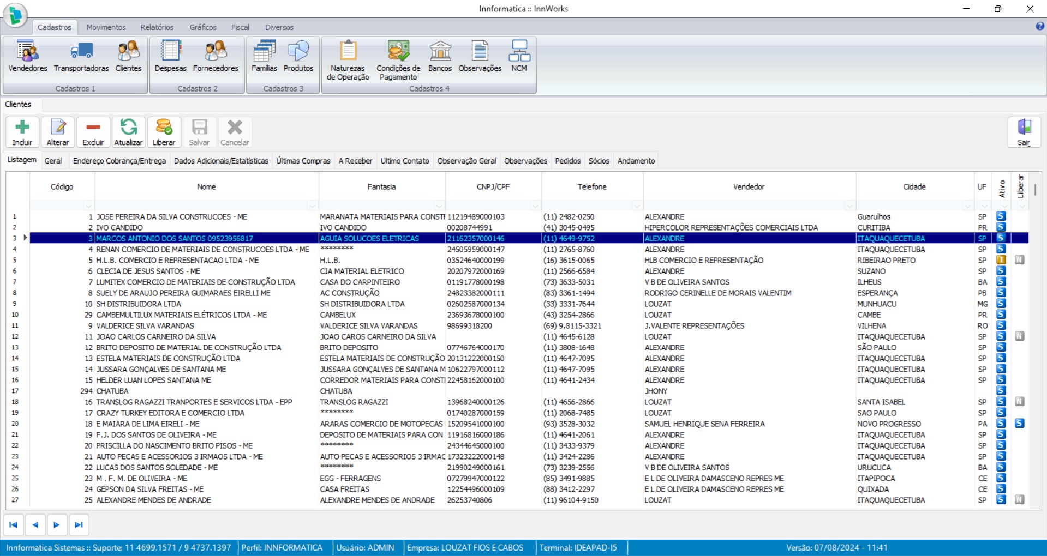Go to the previous record
Screen dimensions: 1047x556
(x=35, y=525)
